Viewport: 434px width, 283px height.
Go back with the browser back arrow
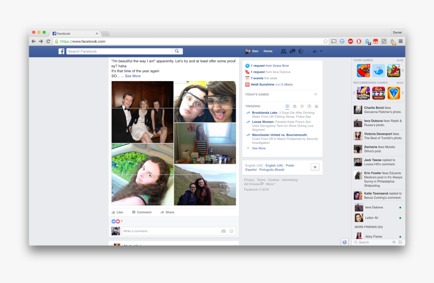click(33, 41)
